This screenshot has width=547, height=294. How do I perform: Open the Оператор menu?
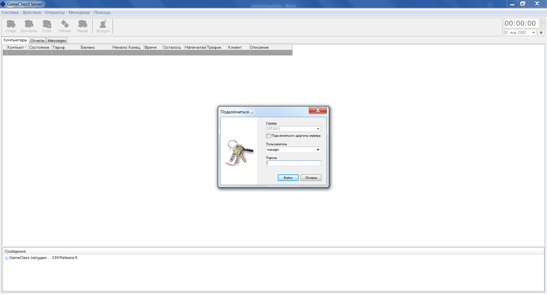point(55,12)
